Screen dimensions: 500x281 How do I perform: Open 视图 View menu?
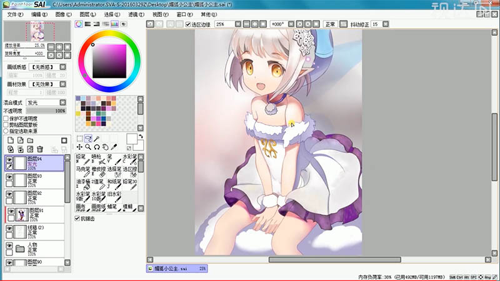pos(160,14)
